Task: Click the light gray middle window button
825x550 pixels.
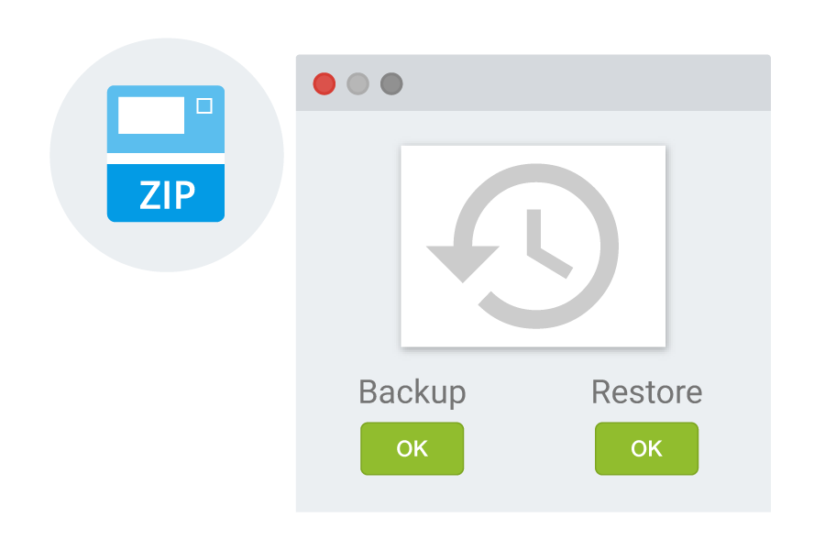Action: tap(357, 83)
